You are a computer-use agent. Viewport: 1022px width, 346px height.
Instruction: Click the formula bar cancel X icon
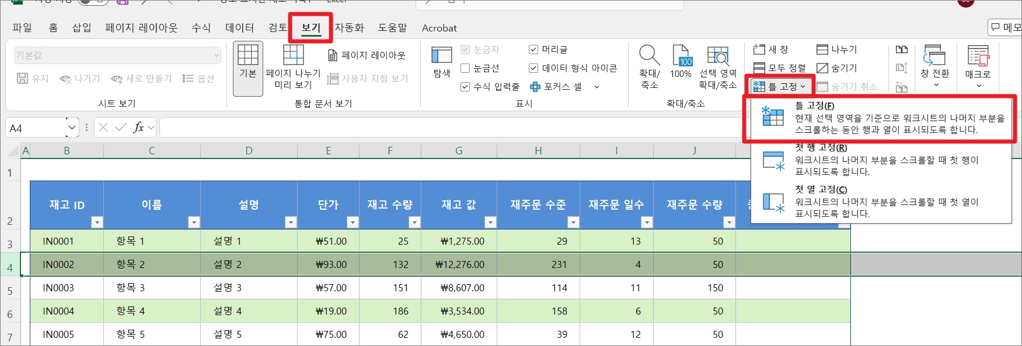(x=103, y=127)
